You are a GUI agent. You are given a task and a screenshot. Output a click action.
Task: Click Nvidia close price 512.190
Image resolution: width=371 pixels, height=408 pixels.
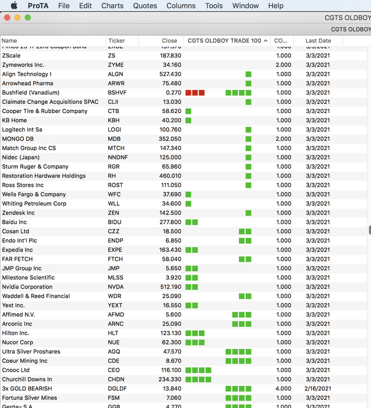(x=171, y=287)
